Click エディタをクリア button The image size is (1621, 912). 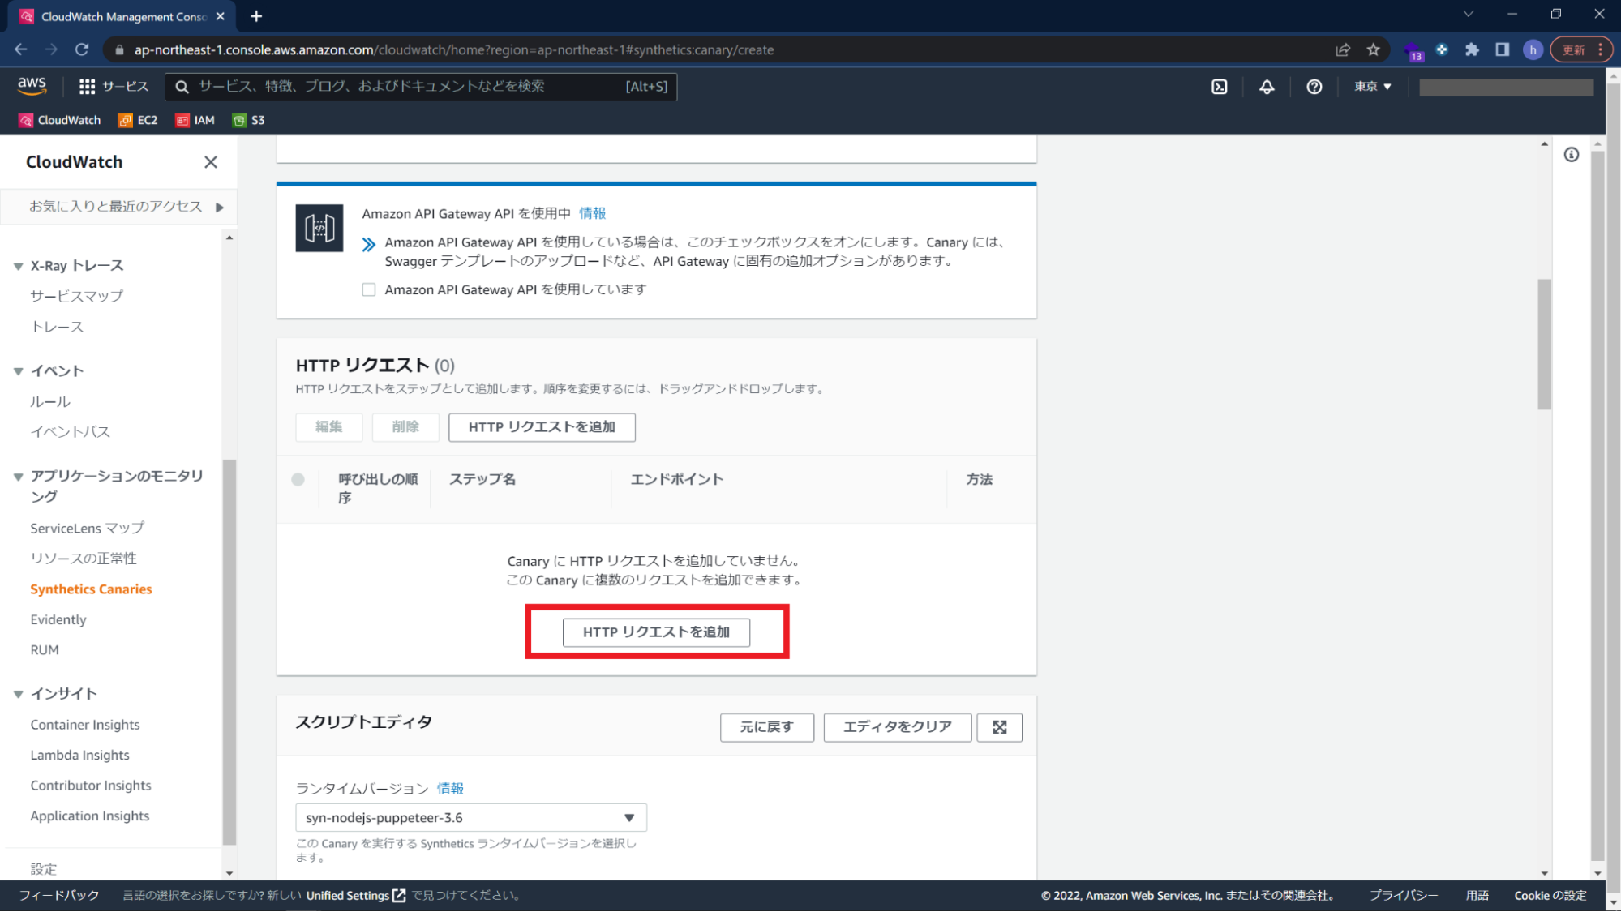click(896, 727)
